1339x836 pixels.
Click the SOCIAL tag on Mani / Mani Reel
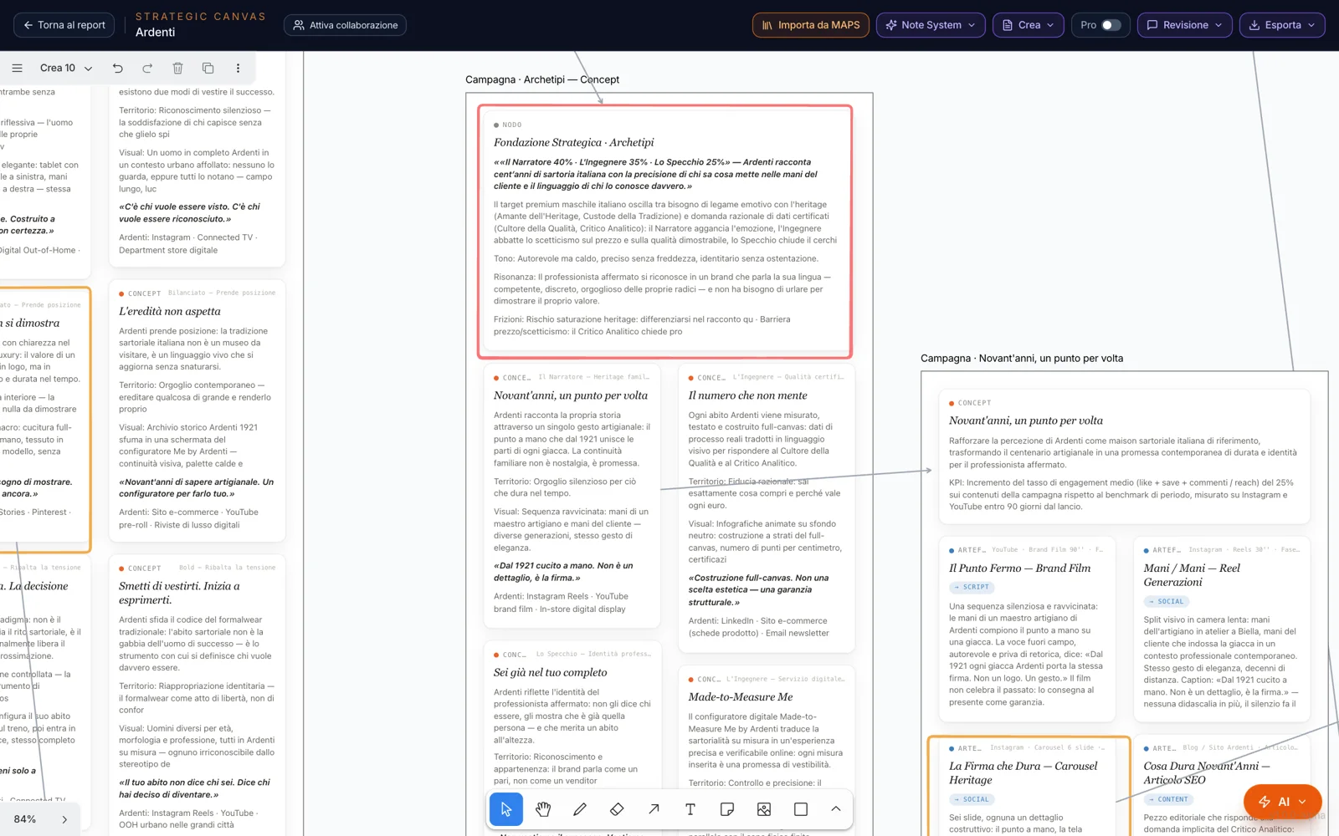click(1167, 601)
